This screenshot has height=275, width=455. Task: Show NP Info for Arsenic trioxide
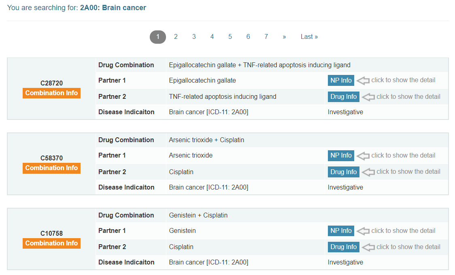[x=341, y=156]
